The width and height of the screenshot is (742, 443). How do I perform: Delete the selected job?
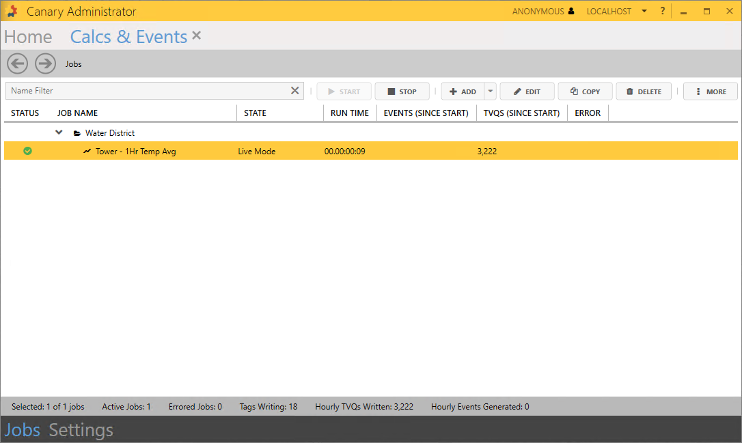point(643,91)
